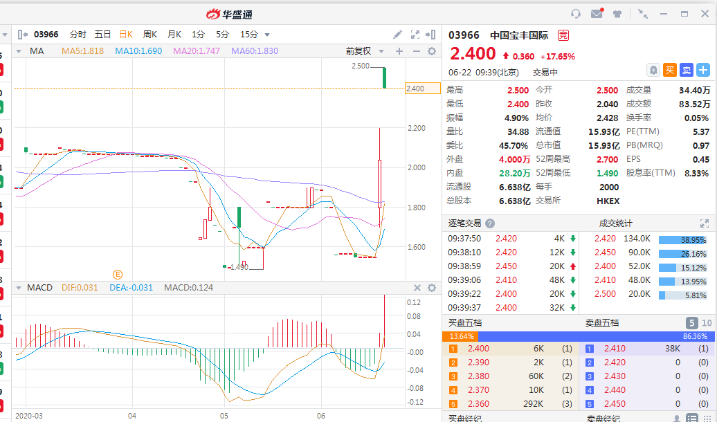This screenshot has height=422, width=717.
Task: Switch to the 周K chart tab
Action: (x=149, y=35)
